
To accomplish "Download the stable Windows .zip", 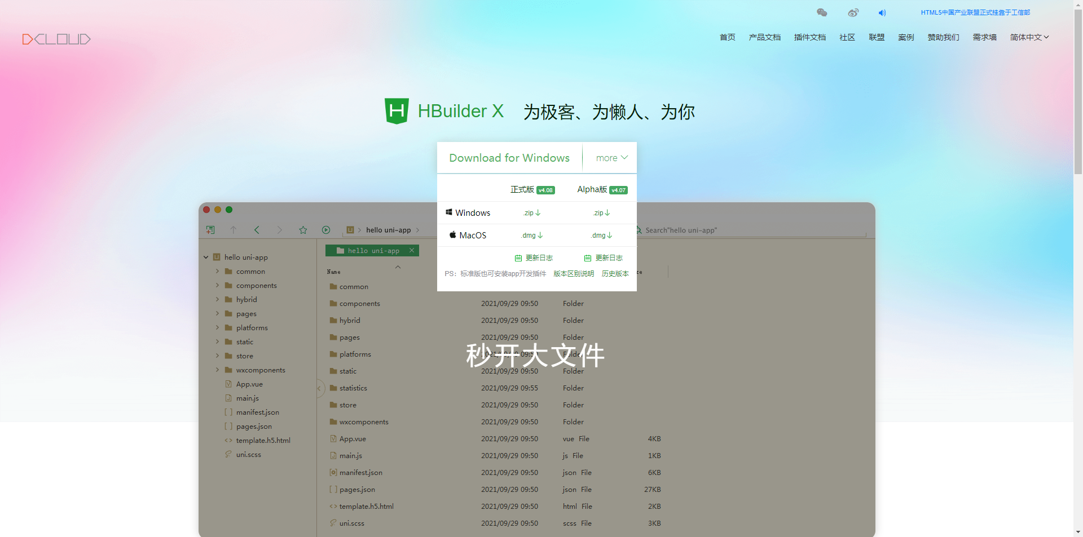I will 532,213.
